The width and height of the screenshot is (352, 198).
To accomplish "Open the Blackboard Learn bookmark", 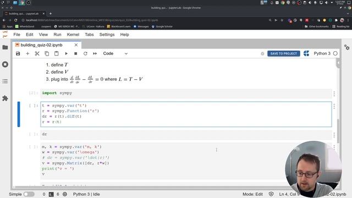I will tap(119, 26).
